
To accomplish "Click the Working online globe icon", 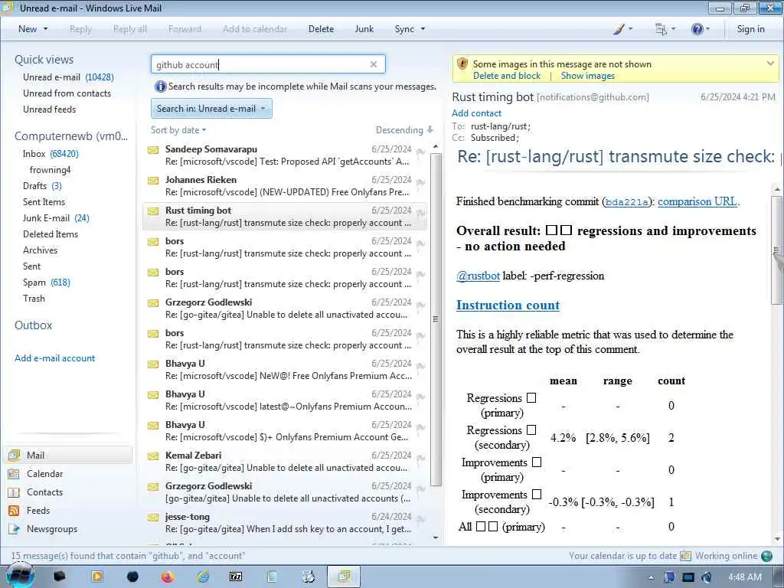I will click(x=766, y=556).
